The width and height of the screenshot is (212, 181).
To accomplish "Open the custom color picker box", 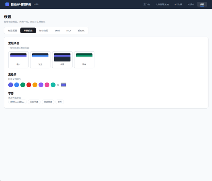I will (x=64, y=85).
